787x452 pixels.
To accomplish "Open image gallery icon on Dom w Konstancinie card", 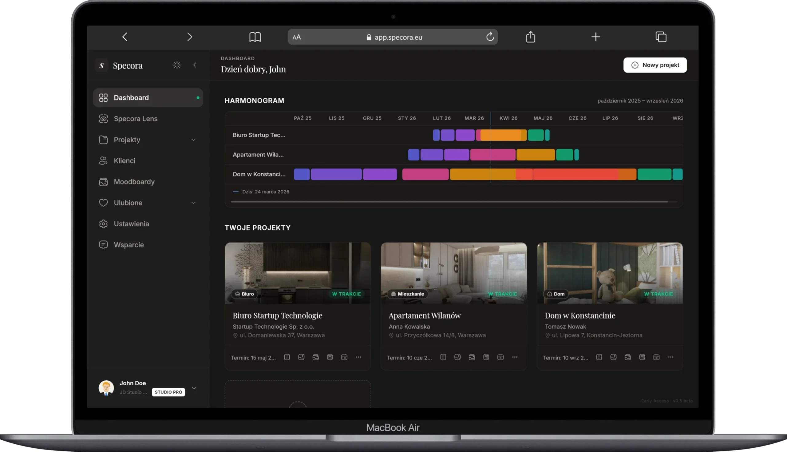I will point(614,357).
